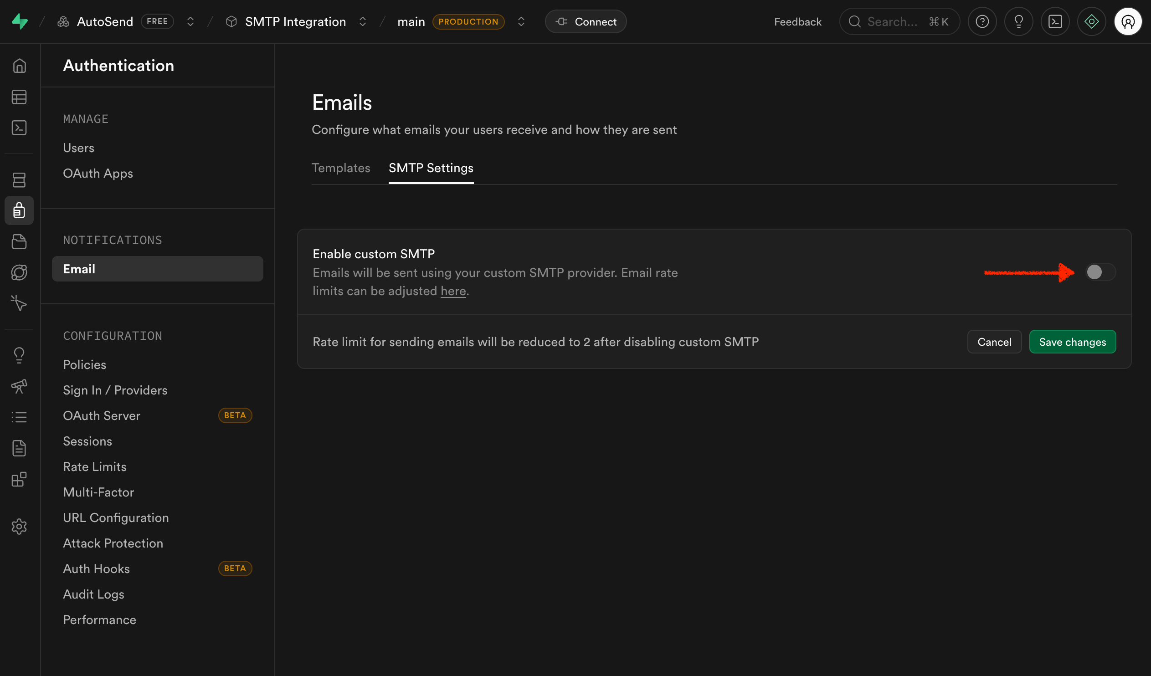Open the help question mark icon
The width and height of the screenshot is (1151, 676).
click(982, 21)
